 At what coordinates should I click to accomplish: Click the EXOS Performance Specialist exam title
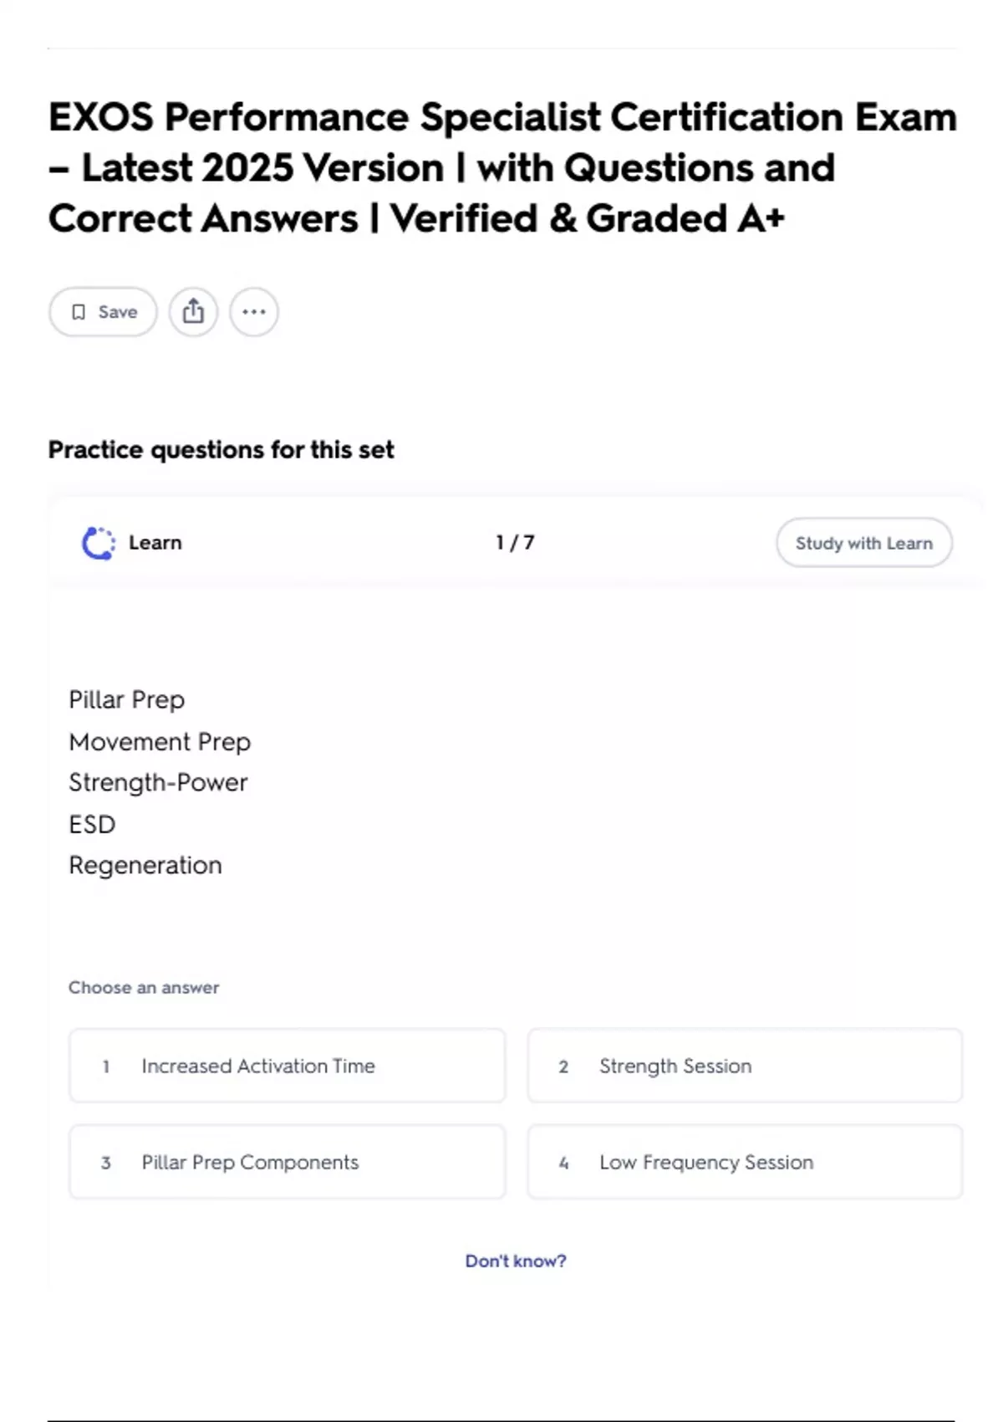click(501, 167)
